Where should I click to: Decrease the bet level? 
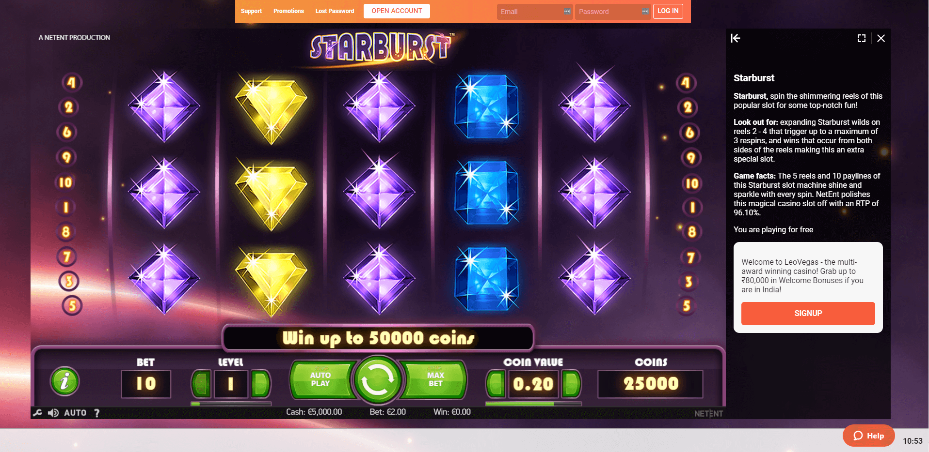(x=201, y=384)
